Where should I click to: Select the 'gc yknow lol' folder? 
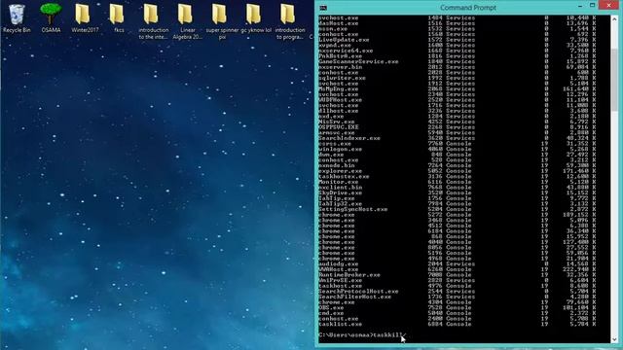click(255, 18)
